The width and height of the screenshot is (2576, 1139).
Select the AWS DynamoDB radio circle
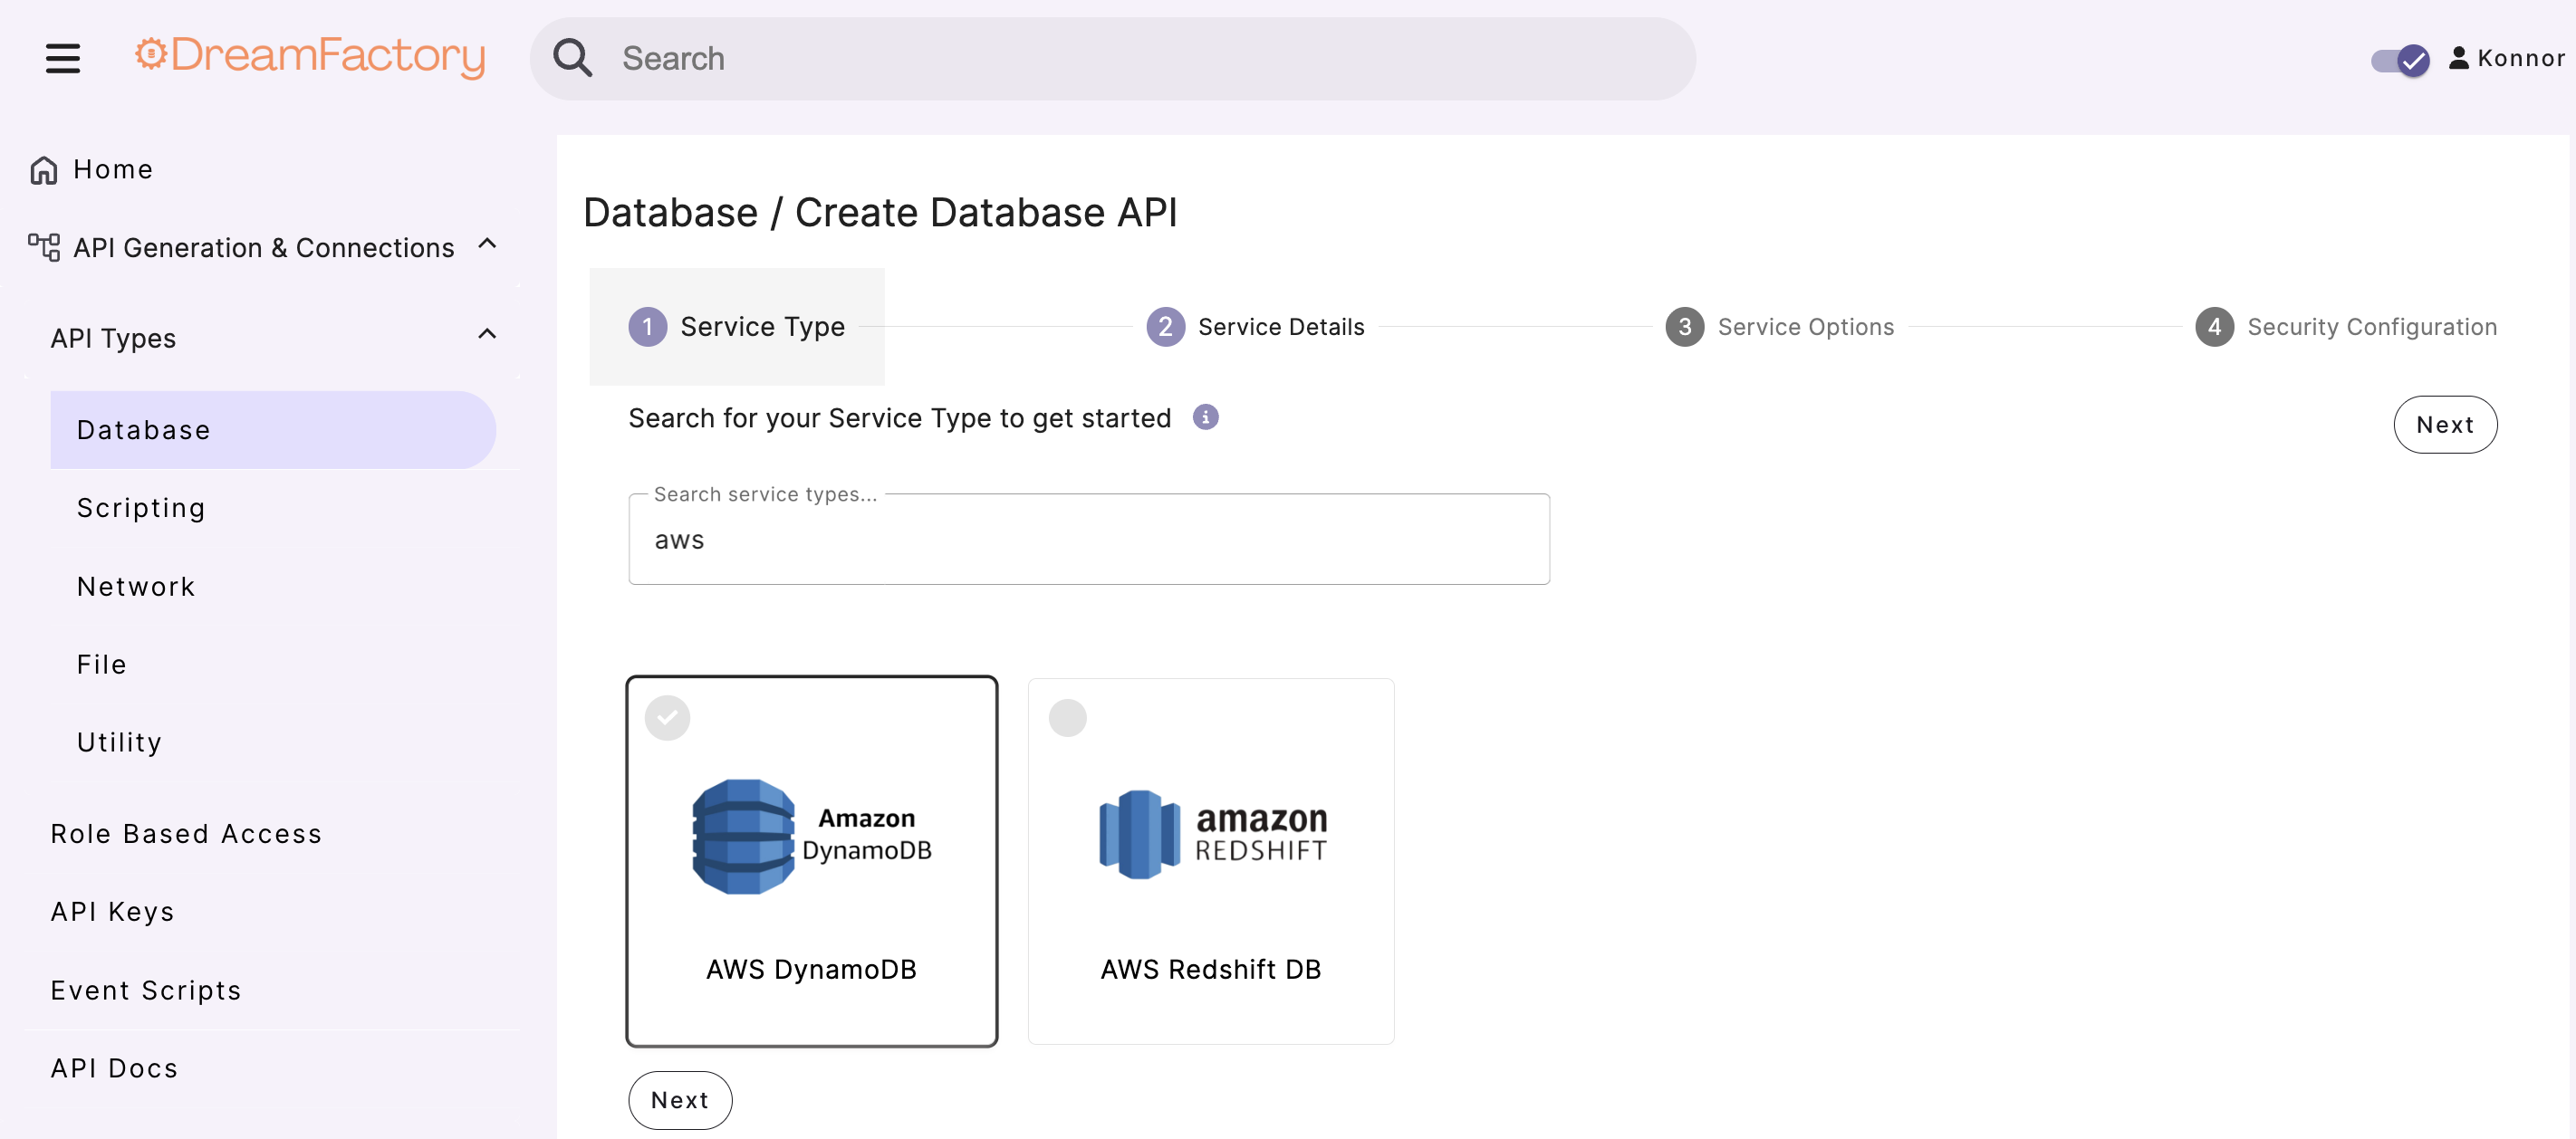pos(667,718)
